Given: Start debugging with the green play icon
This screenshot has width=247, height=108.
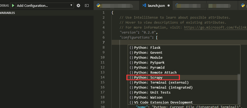Looking at the screenshot, I should pos(12,5).
